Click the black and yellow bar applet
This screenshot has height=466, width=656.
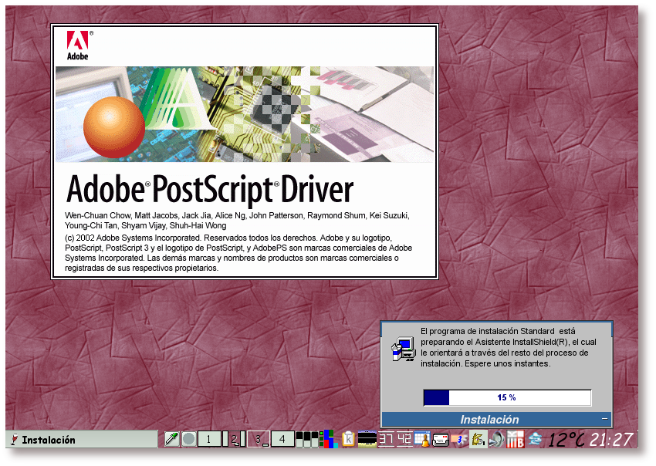pos(367,439)
